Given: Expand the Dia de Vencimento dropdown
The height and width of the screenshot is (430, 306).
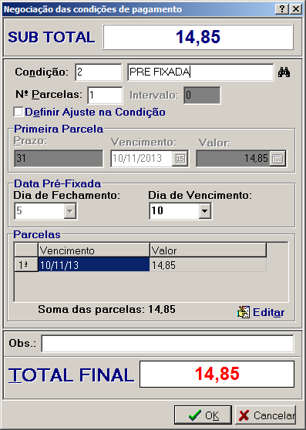Looking at the screenshot, I should 205,211.
